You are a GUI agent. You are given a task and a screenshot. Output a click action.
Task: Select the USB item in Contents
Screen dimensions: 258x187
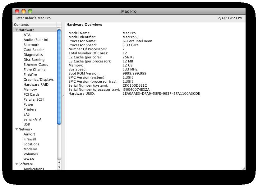tap(27, 124)
